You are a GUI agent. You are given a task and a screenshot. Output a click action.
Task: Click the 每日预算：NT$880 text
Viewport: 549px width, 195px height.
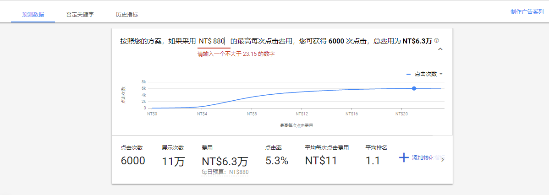225,172
